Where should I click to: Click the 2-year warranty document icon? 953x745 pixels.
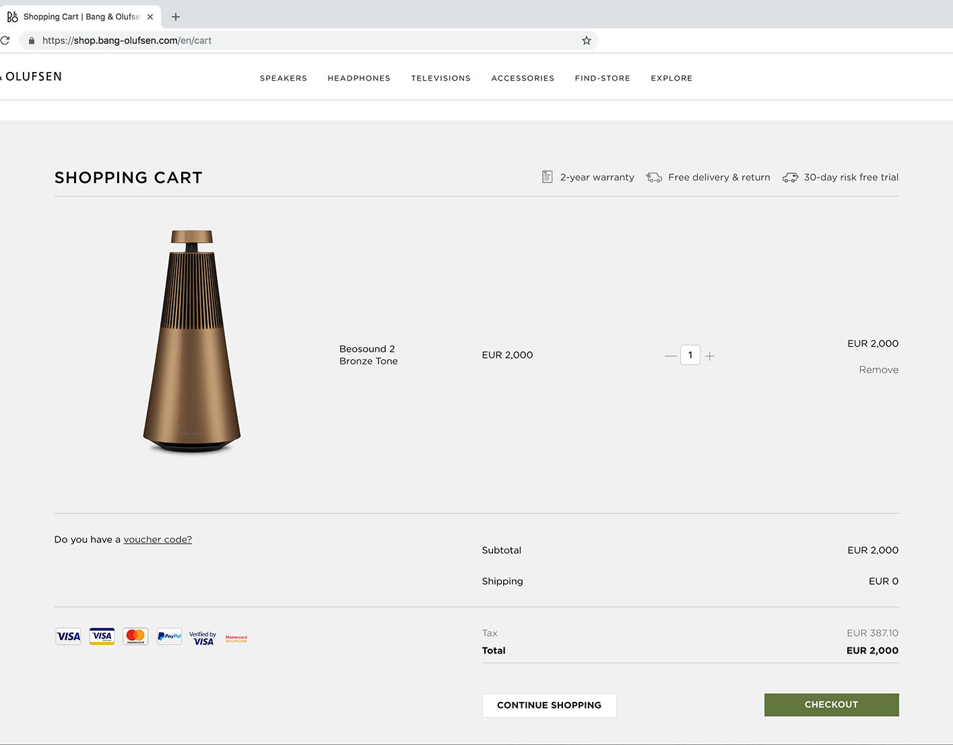(548, 177)
